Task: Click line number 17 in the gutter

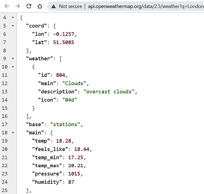Action: [x=4, y=124]
